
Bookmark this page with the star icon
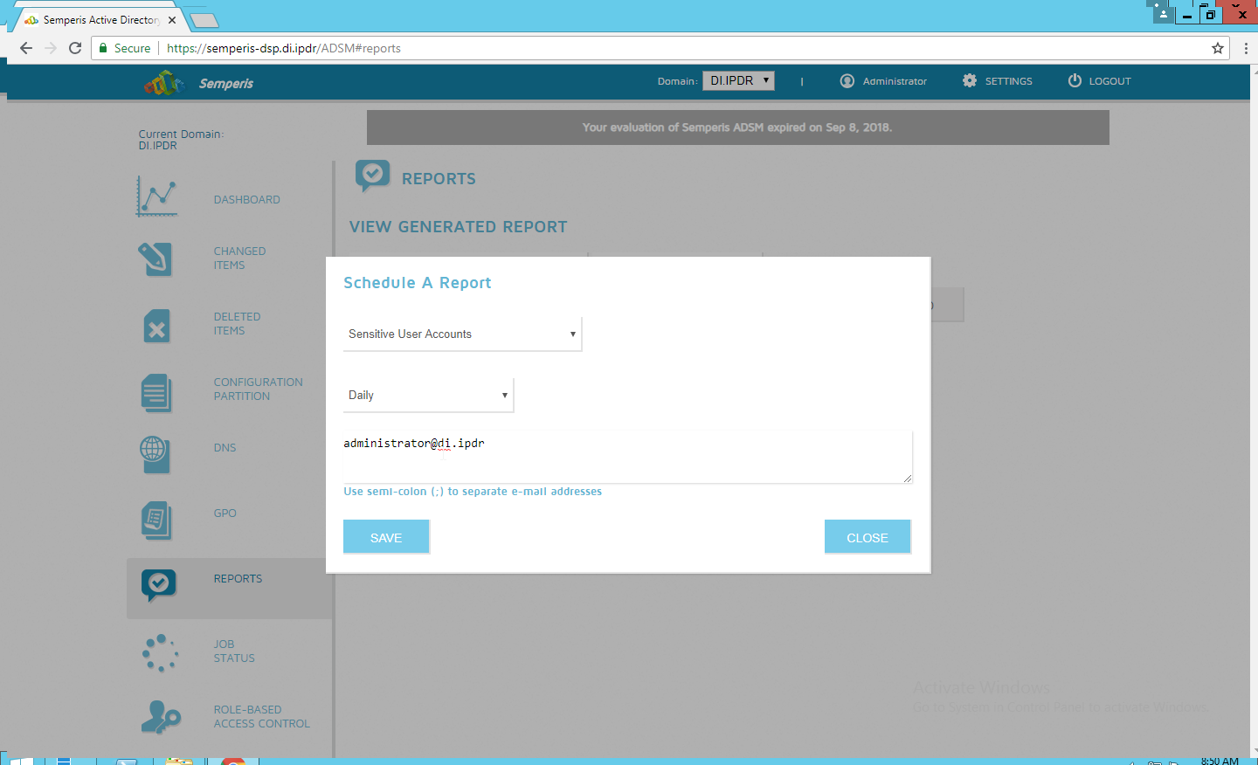[1217, 48]
